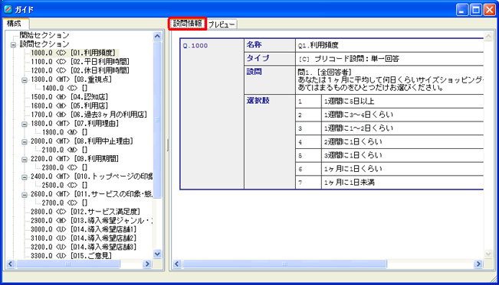The image size is (499, 285).
Task: Select tree row 1000.0 <C> Q1.利用頻度
Action: coord(73,53)
